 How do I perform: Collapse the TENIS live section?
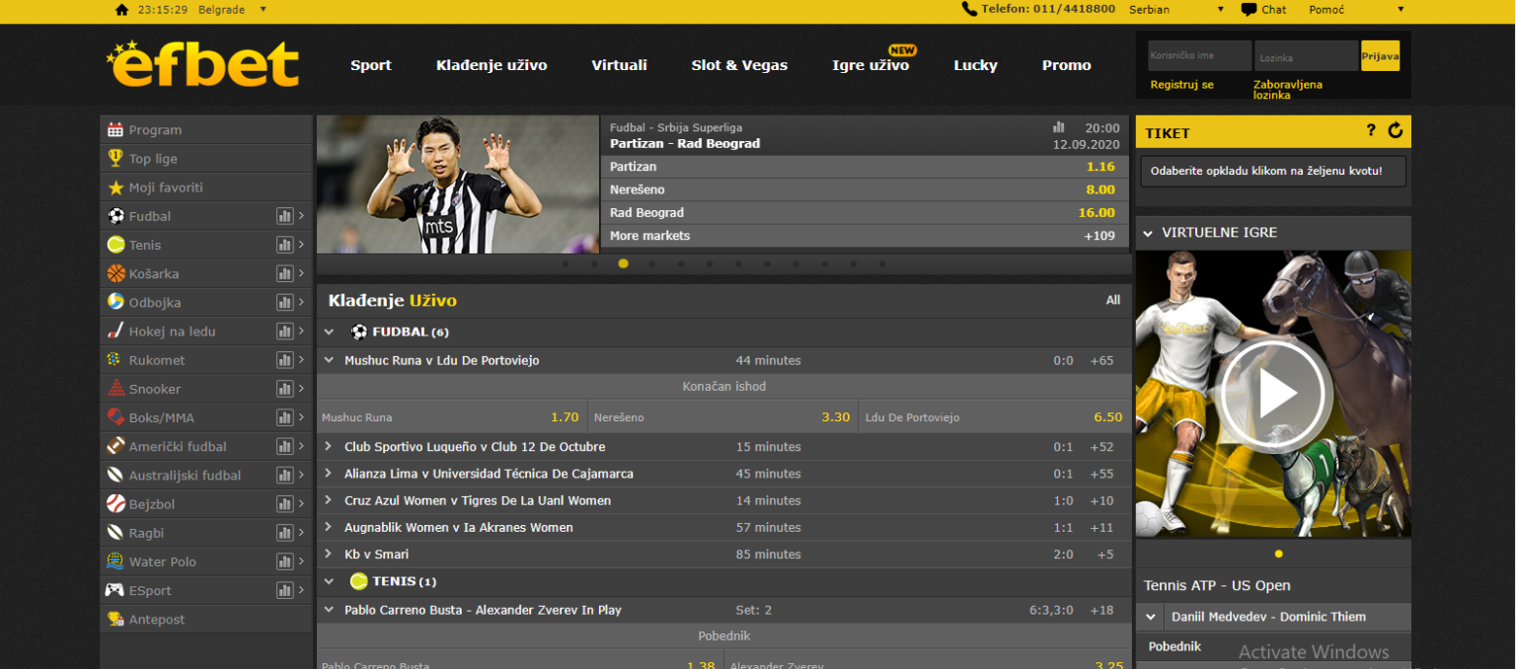[330, 582]
